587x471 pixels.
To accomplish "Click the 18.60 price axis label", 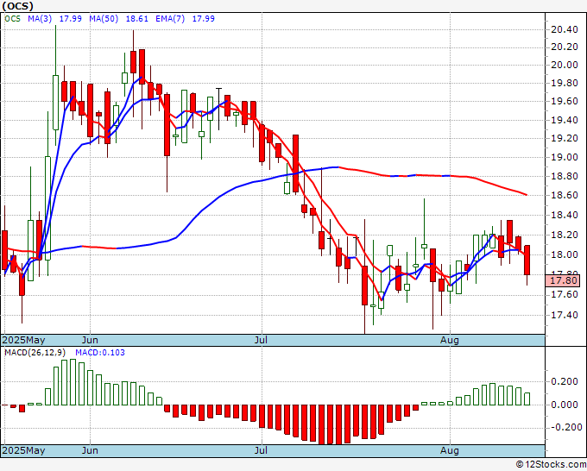I will point(565,195).
